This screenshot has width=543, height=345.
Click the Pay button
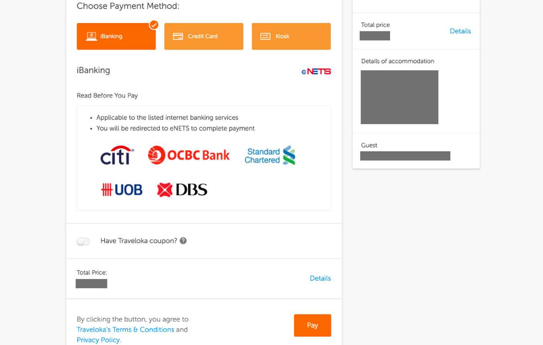313,325
